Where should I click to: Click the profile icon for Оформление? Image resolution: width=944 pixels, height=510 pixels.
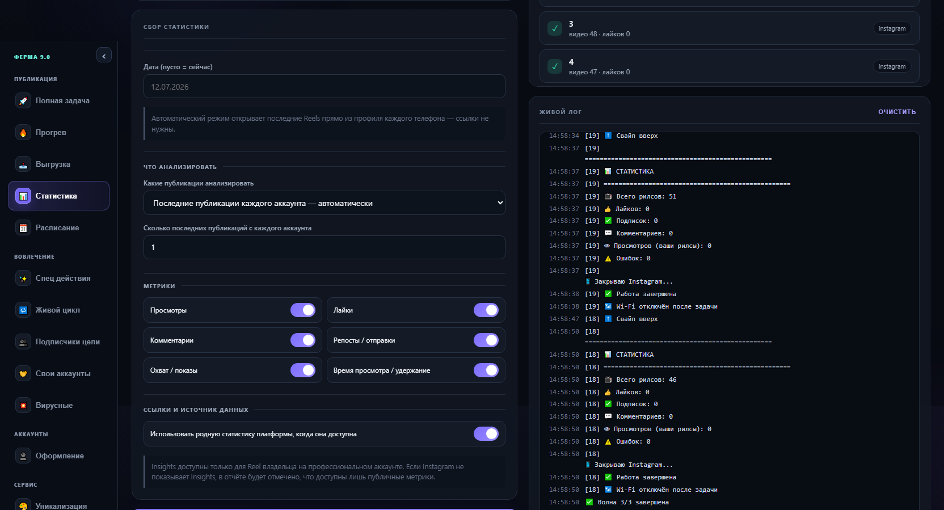click(x=23, y=456)
